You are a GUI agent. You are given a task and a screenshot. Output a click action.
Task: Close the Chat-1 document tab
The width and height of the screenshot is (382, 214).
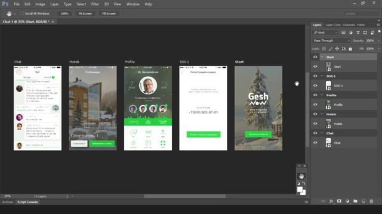pyautogui.click(x=53, y=21)
